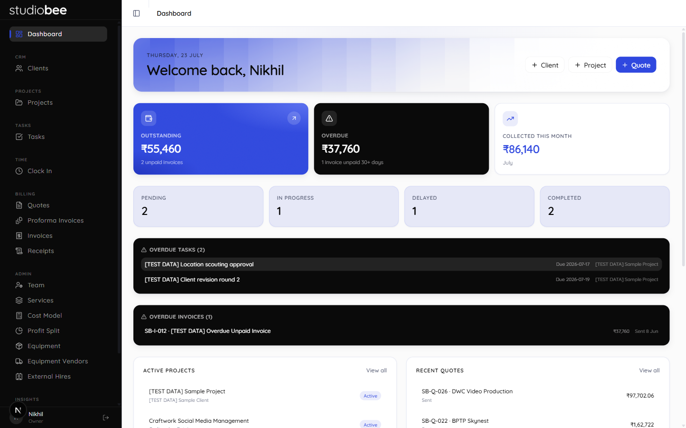Click the Clients people icon
This screenshot has height=428, width=686.
[19, 68]
